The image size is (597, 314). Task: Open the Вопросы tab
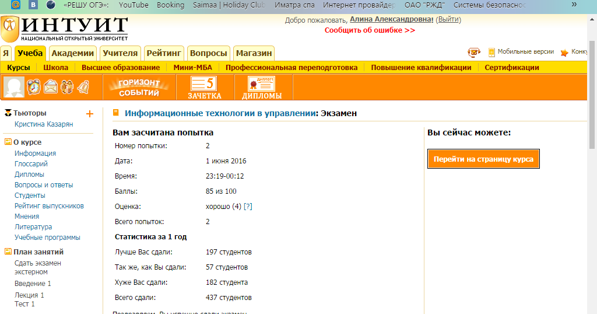coord(209,53)
